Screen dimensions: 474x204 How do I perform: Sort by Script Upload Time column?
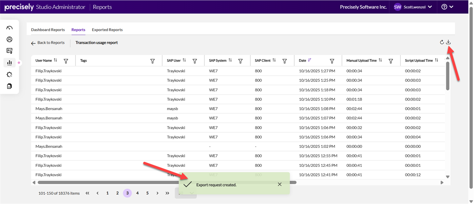(x=436, y=60)
